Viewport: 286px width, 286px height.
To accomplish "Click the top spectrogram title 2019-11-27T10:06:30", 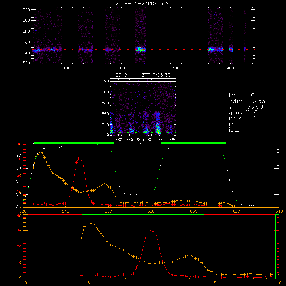I will [143, 3].
